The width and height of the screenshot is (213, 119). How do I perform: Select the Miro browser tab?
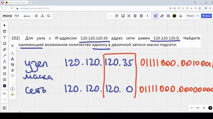16,3
